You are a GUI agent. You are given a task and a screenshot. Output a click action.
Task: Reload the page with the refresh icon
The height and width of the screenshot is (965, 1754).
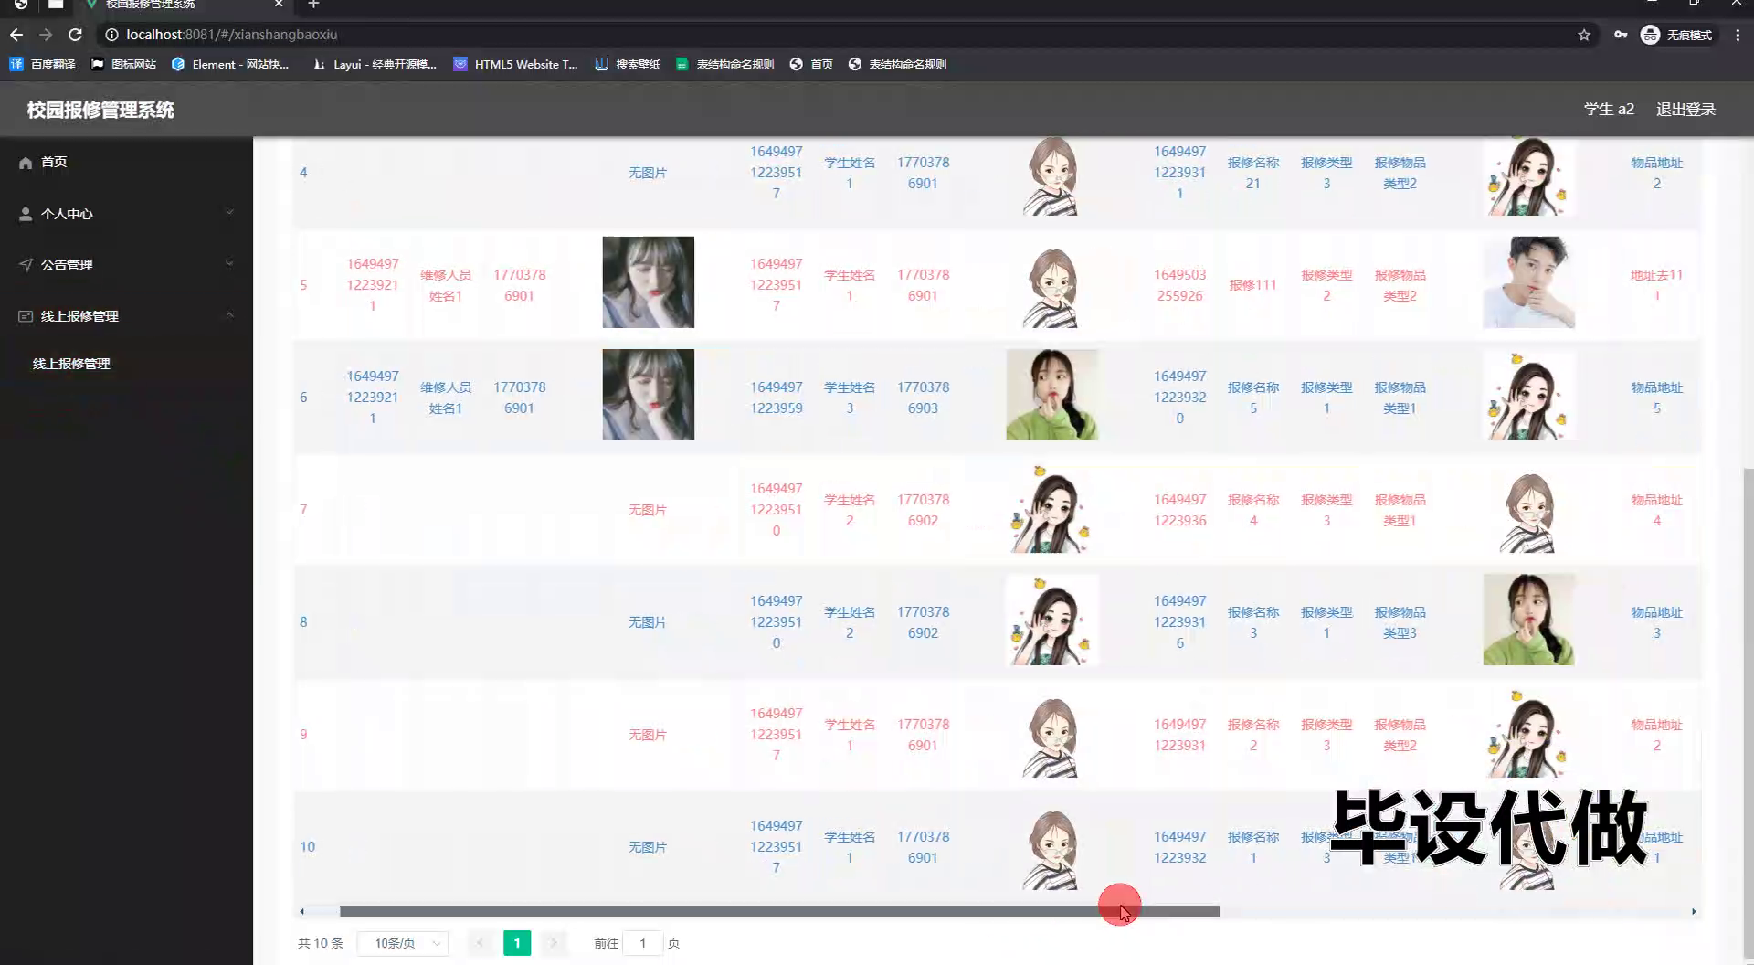[x=76, y=35]
